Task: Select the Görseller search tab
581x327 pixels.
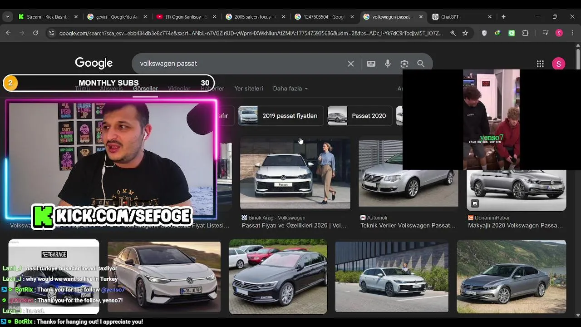Action: [x=145, y=89]
